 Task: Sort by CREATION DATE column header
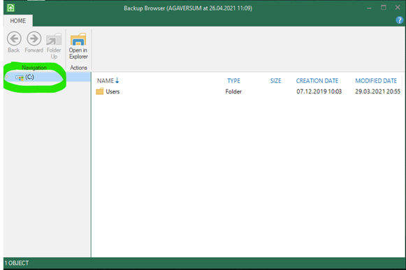pyautogui.click(x=317, y=81)
